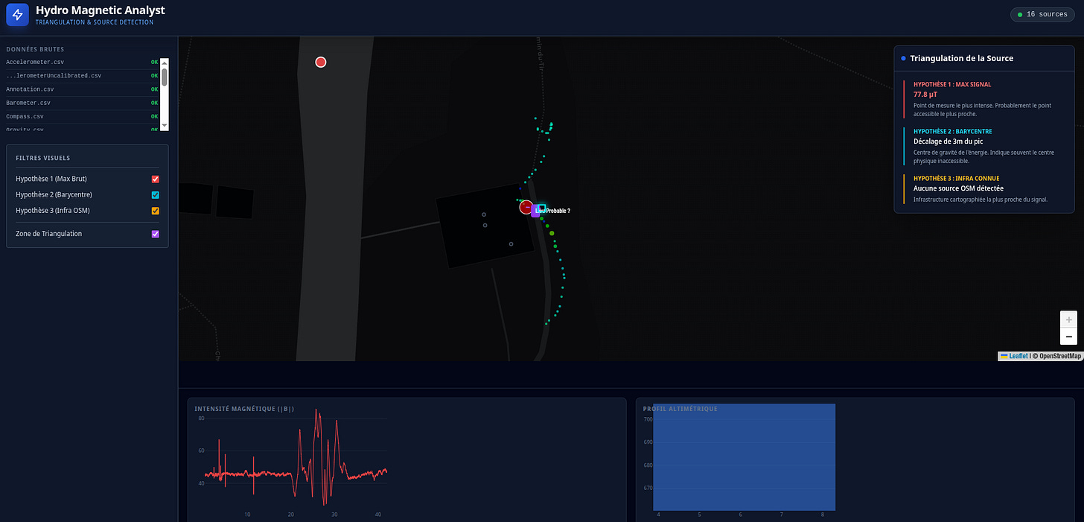
Task: Click the isolated red marker on the road
Action: pyautogui.click(x=321, y=62)
